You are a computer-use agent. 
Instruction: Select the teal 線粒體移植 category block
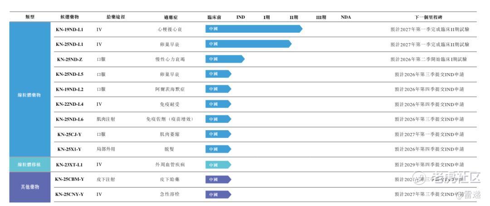[x=29, y=164]
